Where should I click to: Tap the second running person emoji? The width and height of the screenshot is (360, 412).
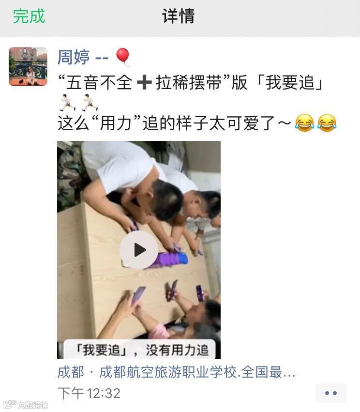tap(90, 103)
